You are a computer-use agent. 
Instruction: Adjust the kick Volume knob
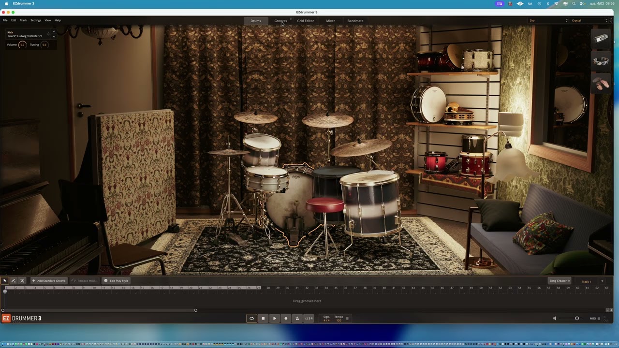(x=22, y=44)
